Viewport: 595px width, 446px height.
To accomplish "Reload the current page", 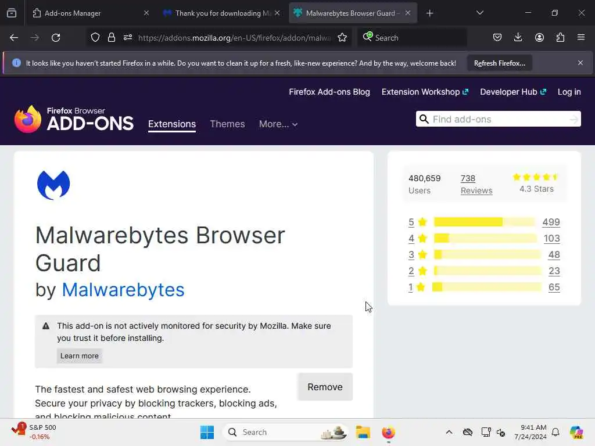I will coord(56,38).
